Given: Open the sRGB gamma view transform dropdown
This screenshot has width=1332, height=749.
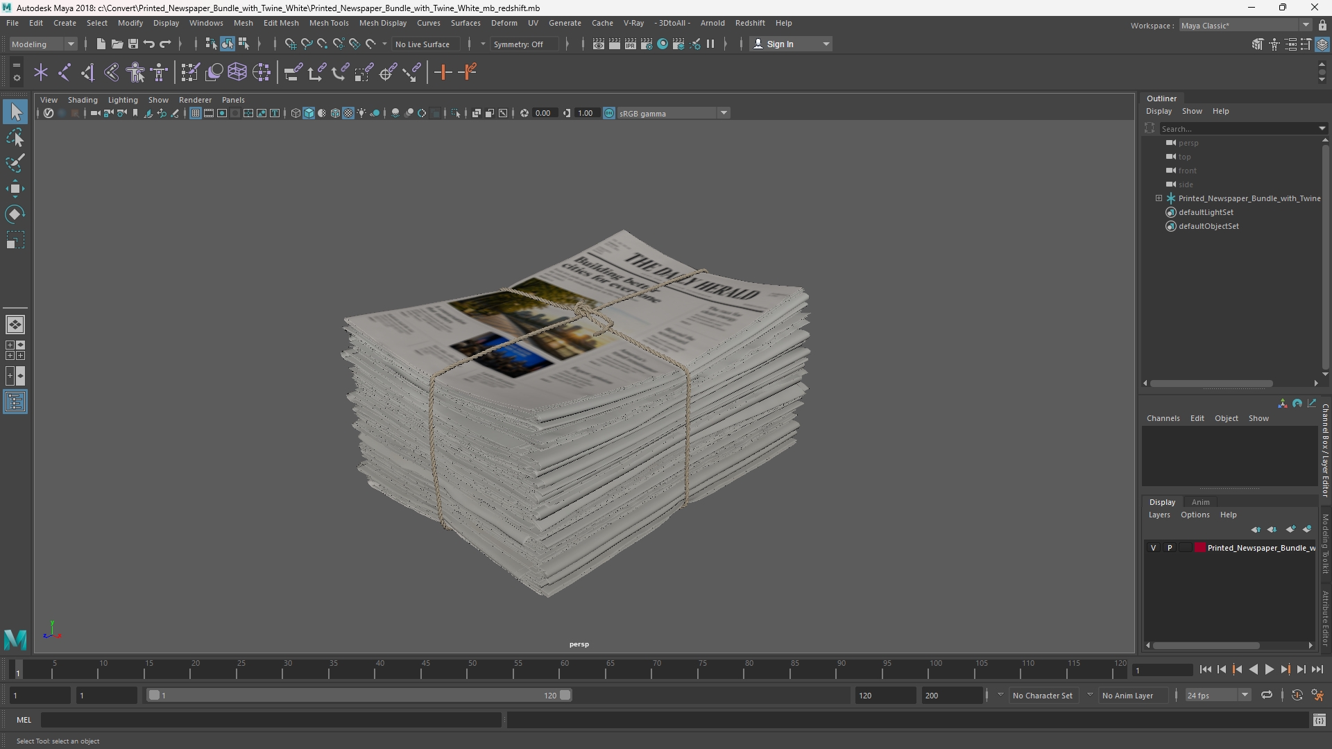Looking at the screenshot, I should click(673, 113).
